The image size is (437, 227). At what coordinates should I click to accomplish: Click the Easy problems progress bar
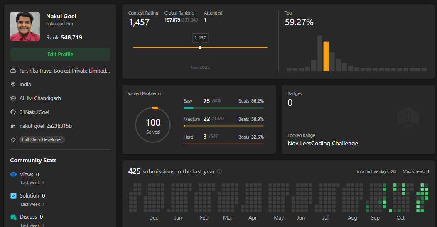[223, 108]
